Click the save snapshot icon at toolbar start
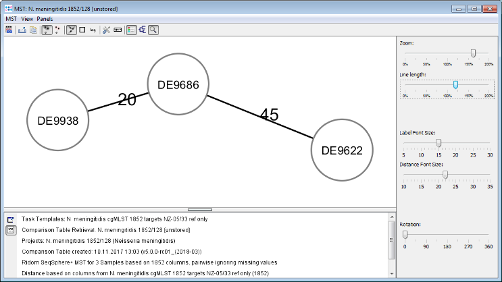The height and width of the screenshot is (282, 502). point(9,30)
